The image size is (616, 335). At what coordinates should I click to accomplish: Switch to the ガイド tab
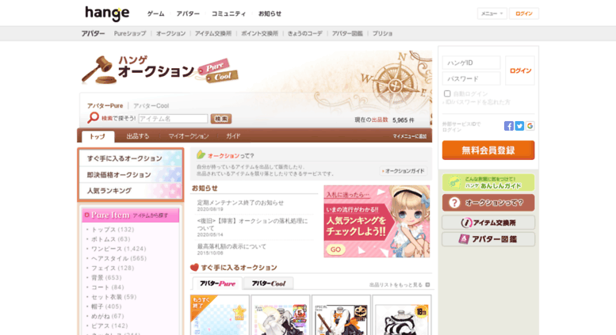(233, 136)
